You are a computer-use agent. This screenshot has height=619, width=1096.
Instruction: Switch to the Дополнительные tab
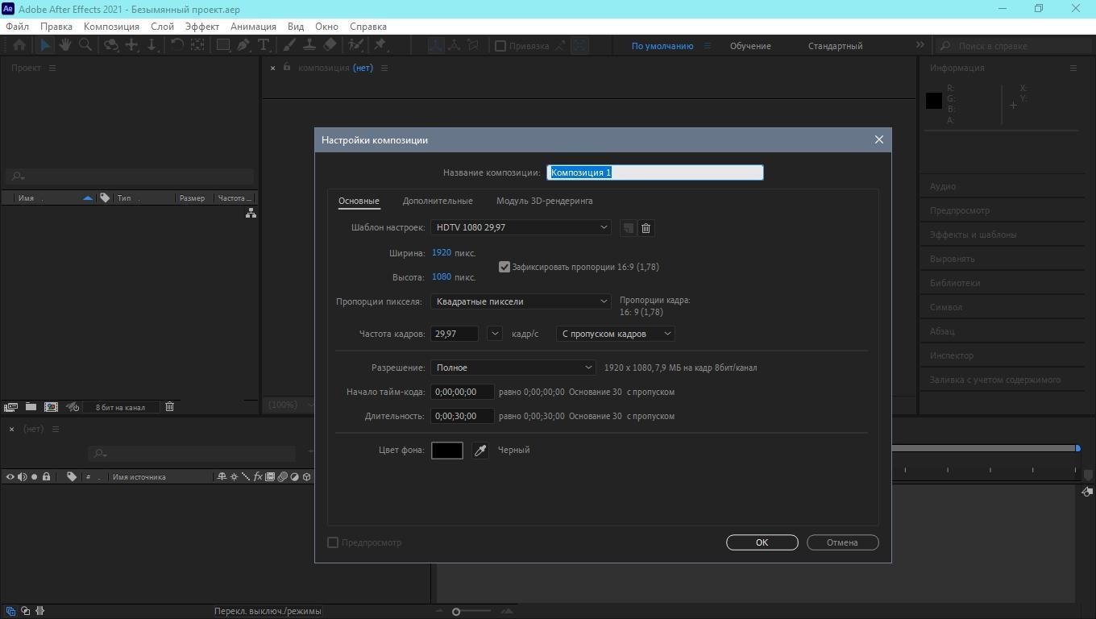tap(438, 201)
